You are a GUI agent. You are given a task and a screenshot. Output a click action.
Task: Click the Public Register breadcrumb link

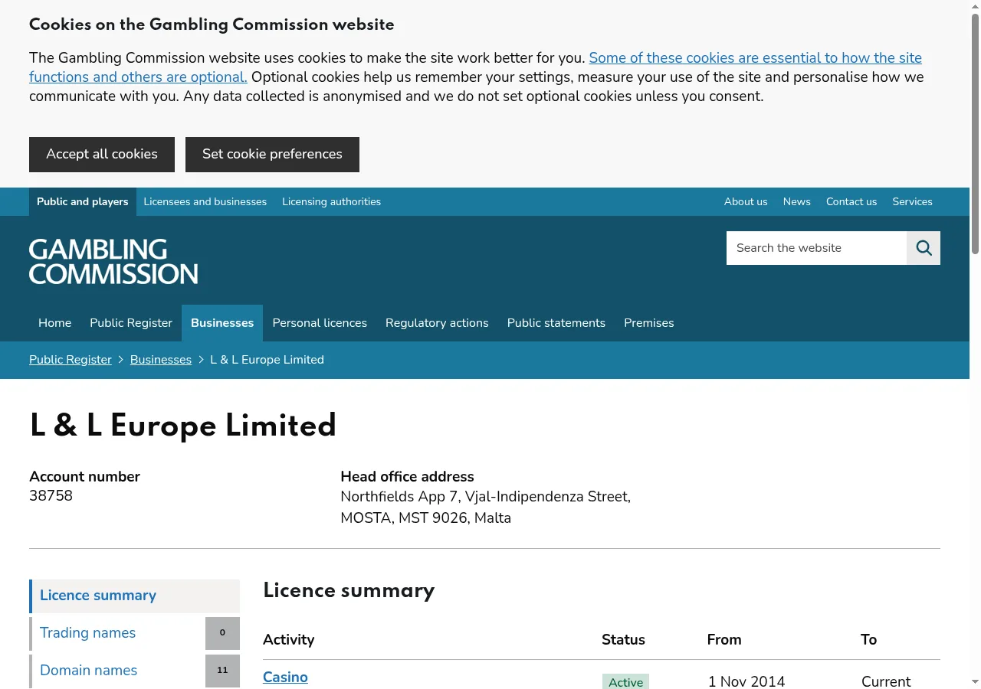pyautogui.click(x=71, y=360)
